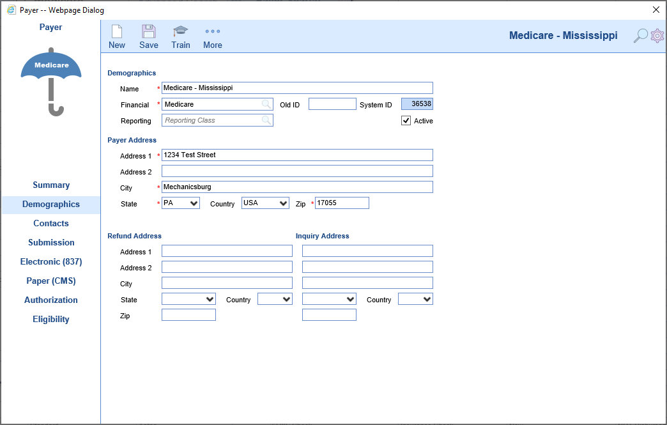
Task: Click Refund Address 2 field
Action: point(227,267)
